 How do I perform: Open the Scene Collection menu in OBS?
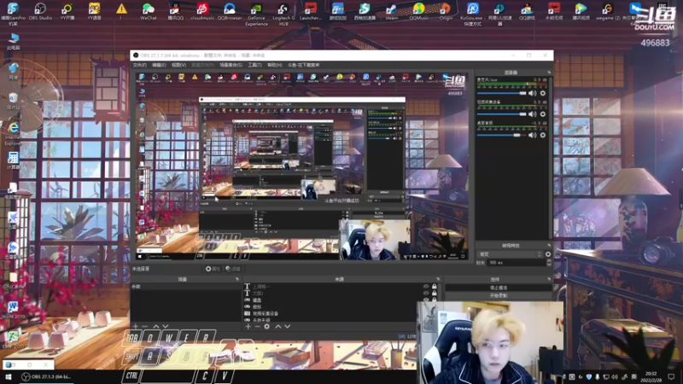click(231, 65)
